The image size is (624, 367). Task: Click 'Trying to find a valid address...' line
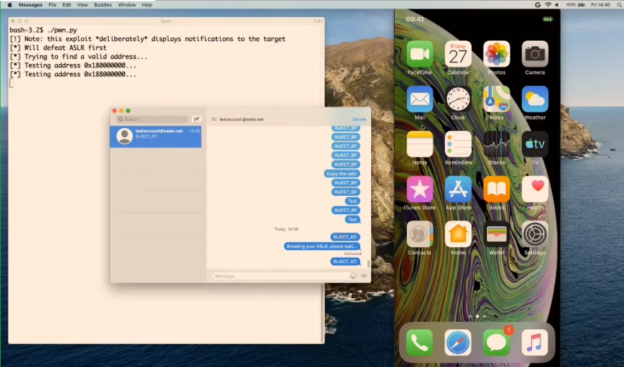click(78, 57)
